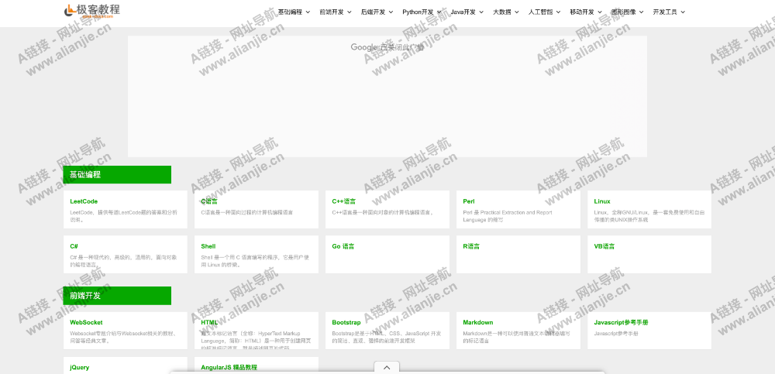Expand the Python开发 menu

tap(422, 12)
